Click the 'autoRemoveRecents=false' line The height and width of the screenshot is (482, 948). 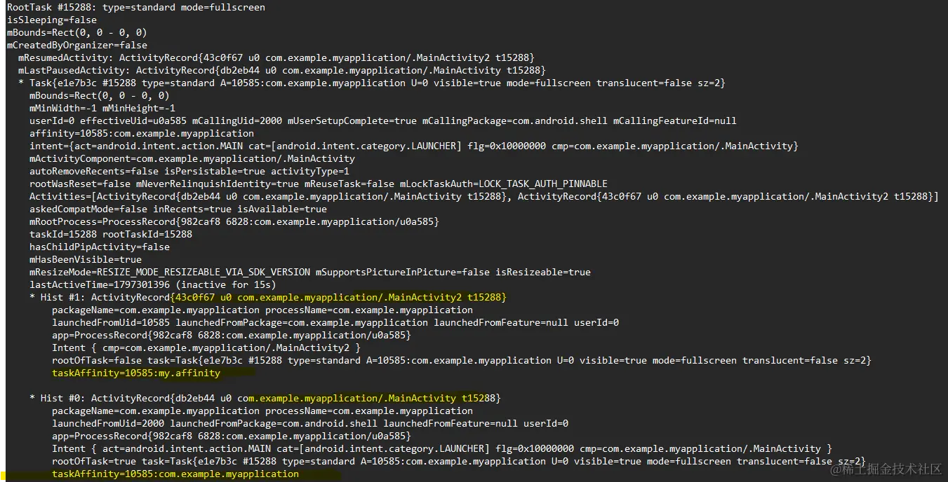click(x=189, y=172)
